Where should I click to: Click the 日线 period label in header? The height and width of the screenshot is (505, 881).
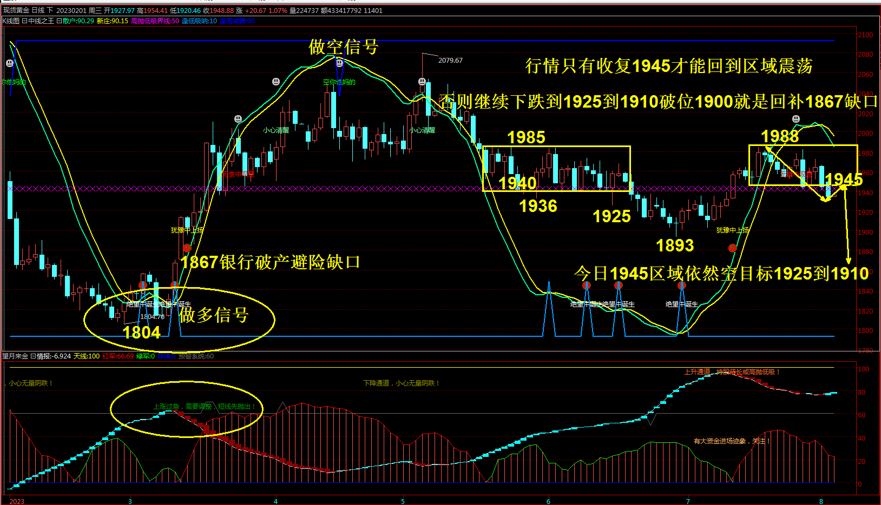point(38,10)
